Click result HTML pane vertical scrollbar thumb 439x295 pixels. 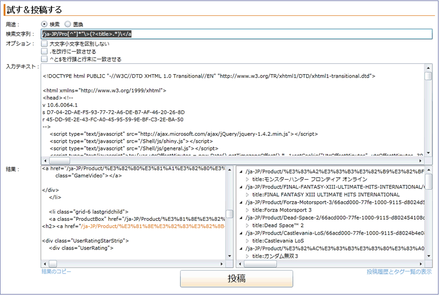(229, 214)
